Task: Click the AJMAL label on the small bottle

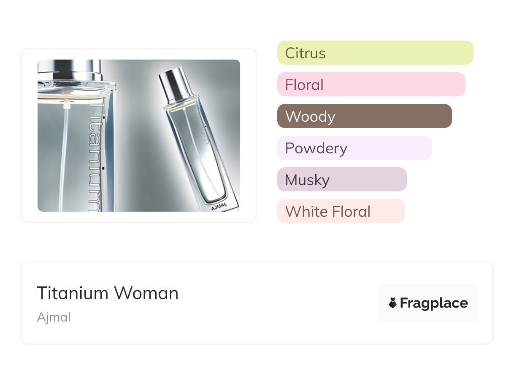Action: (219, 208)
